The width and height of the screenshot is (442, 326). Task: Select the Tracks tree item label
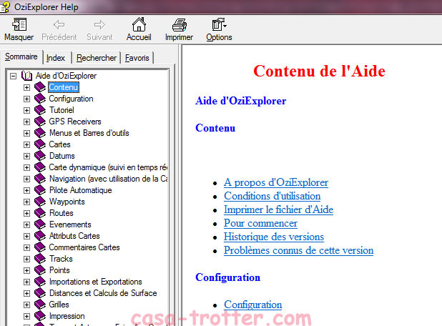61,259
